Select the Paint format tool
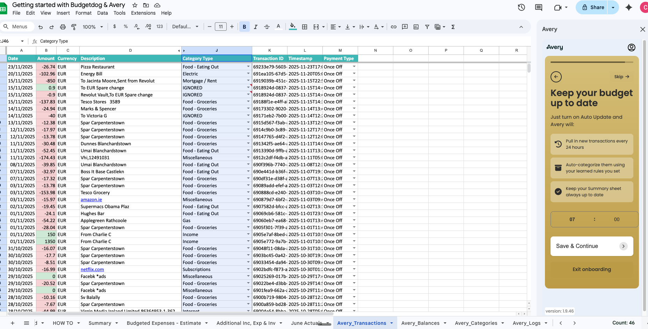The image size is (648, 329). click(74, 27)
